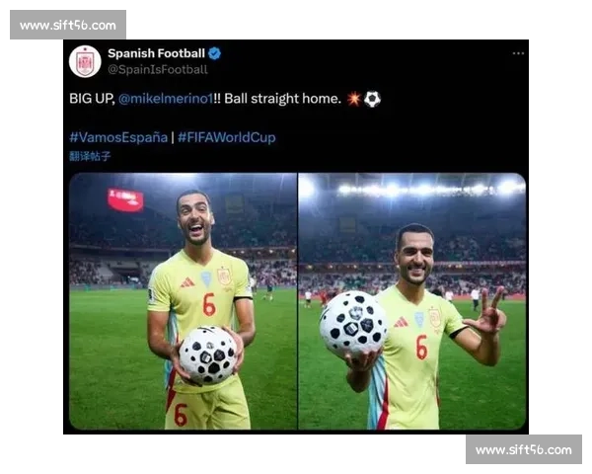Click the 翻译帖子 translate post link

[90, 156]
